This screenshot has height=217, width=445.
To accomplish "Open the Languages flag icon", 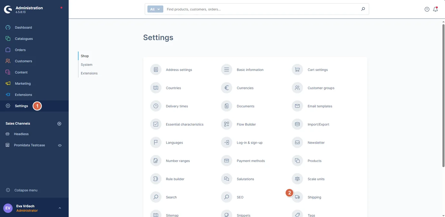I will coord(156,143).
